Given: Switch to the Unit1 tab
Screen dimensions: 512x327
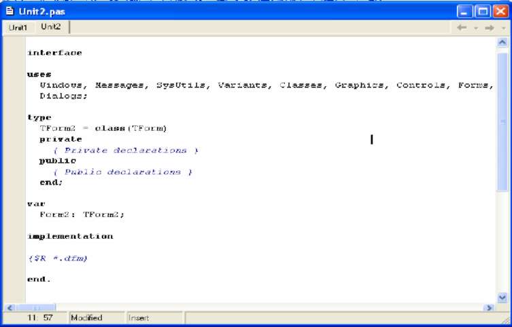Looking at the screenshot, I should click(18, 28).
